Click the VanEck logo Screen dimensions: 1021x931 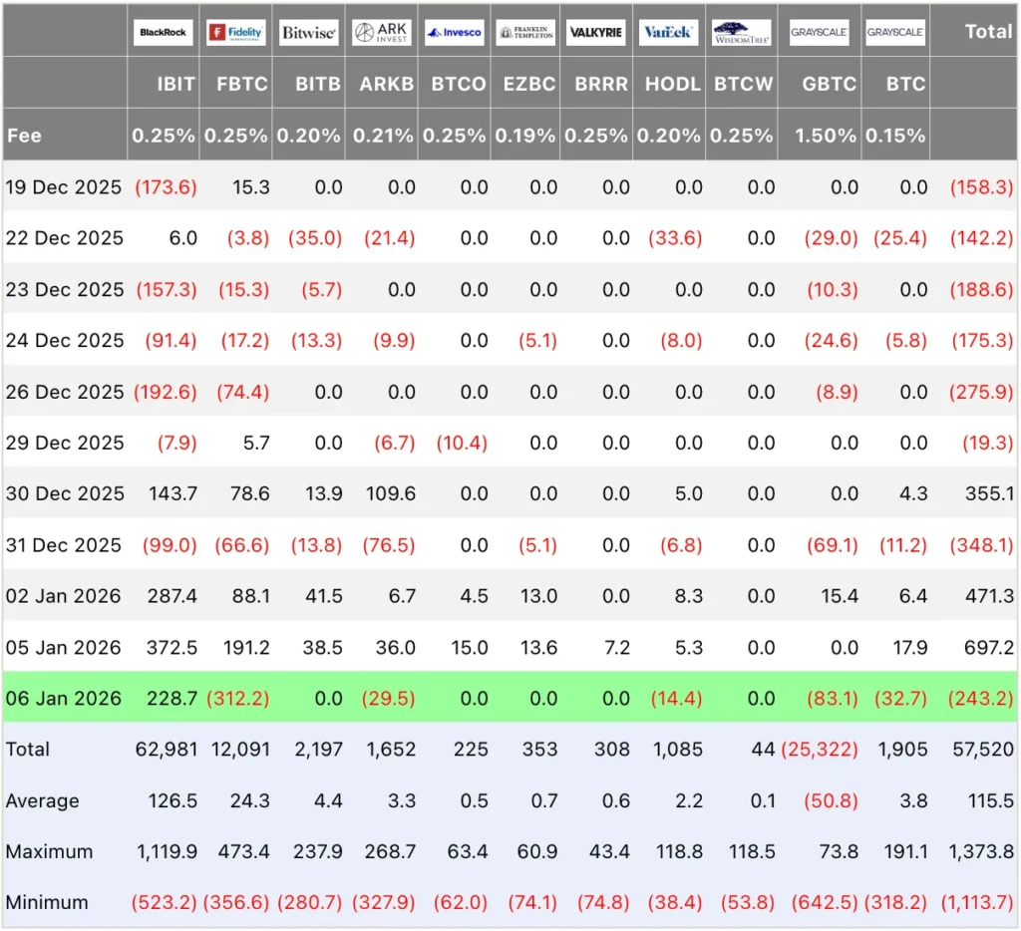tap(669, 32)
